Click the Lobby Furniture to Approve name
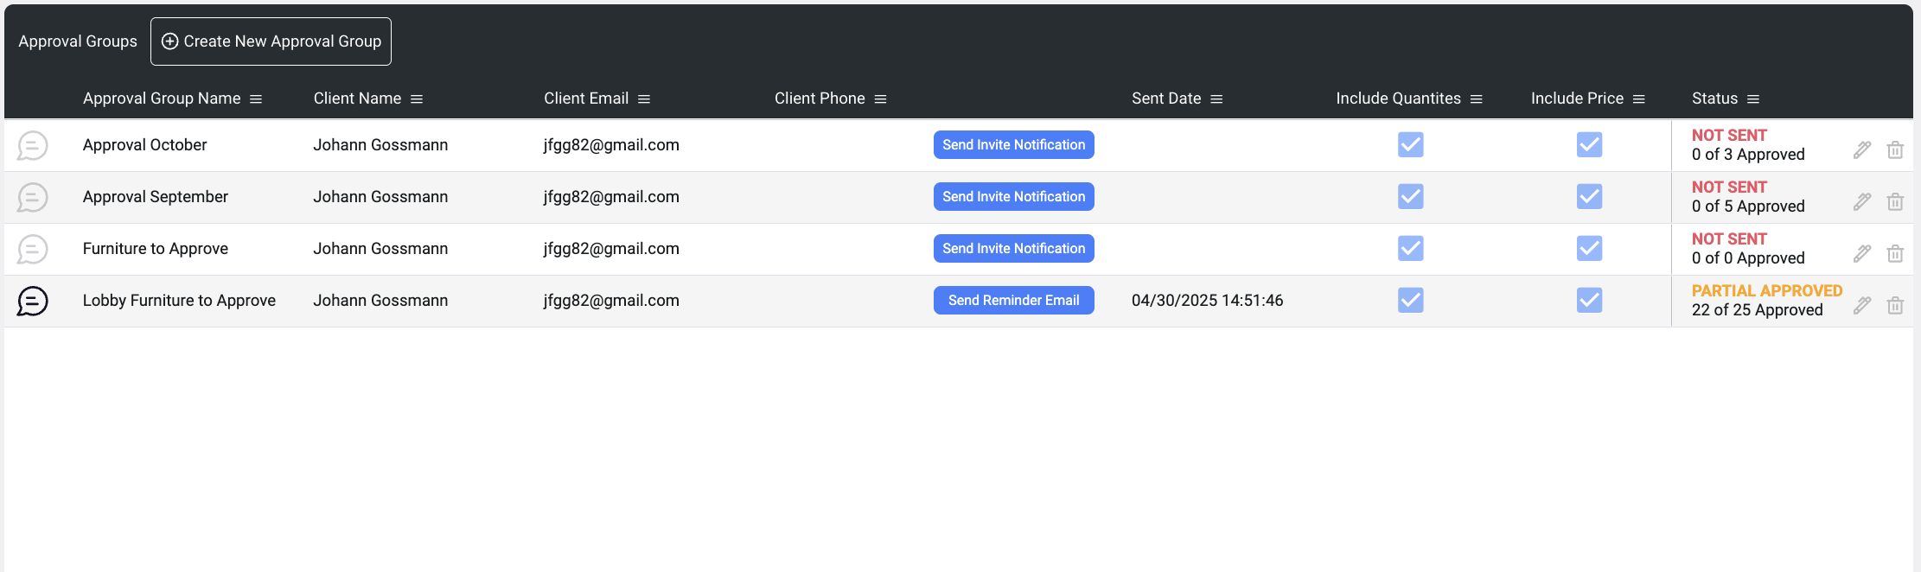 coord(179,301)
